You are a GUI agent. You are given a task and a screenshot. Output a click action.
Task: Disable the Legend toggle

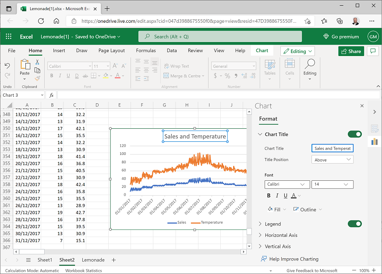355,224
